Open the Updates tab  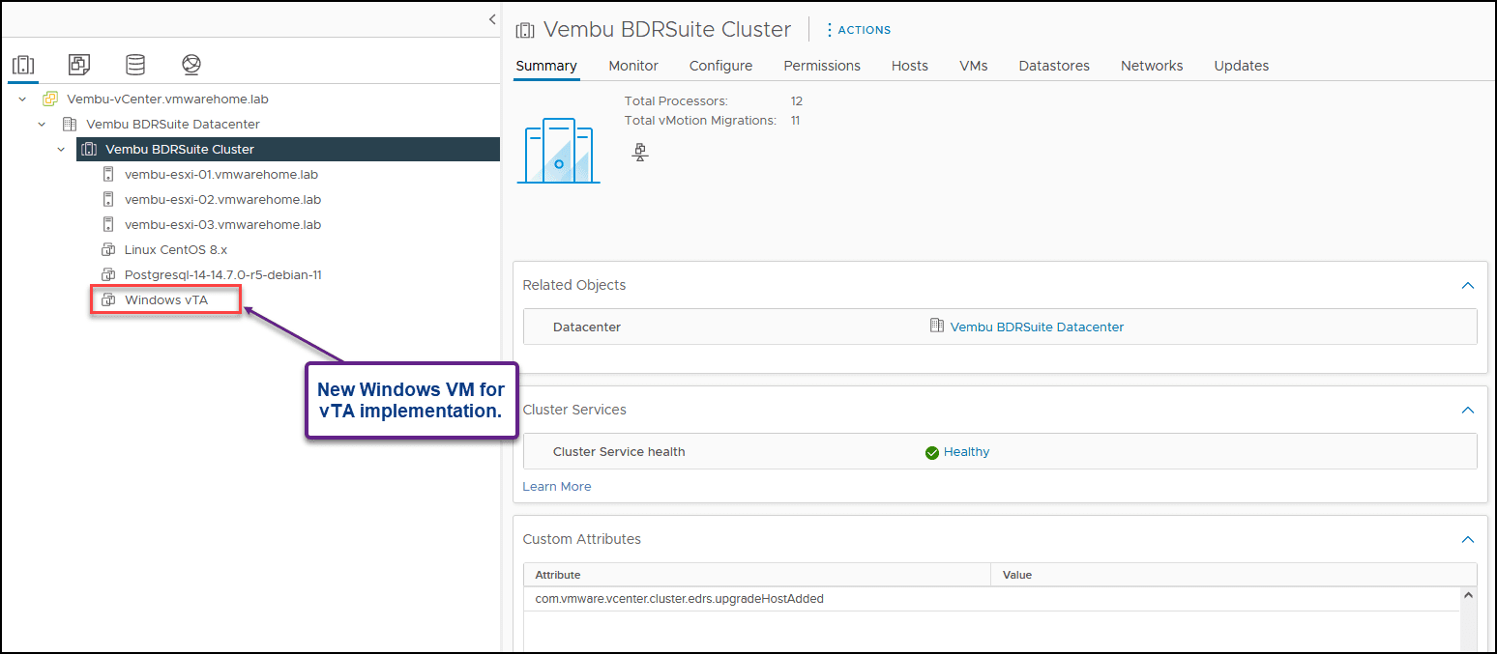(1242, 66)
